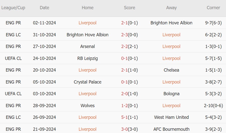Select the Bologna away team

coord(171,94)
